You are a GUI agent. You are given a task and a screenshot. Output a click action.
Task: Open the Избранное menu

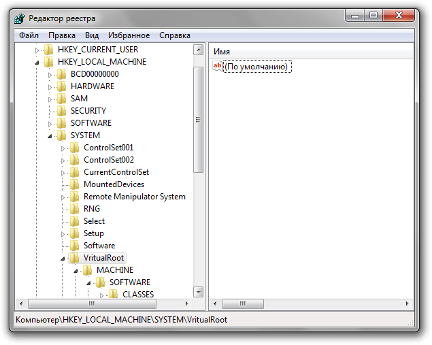[129, 35]
